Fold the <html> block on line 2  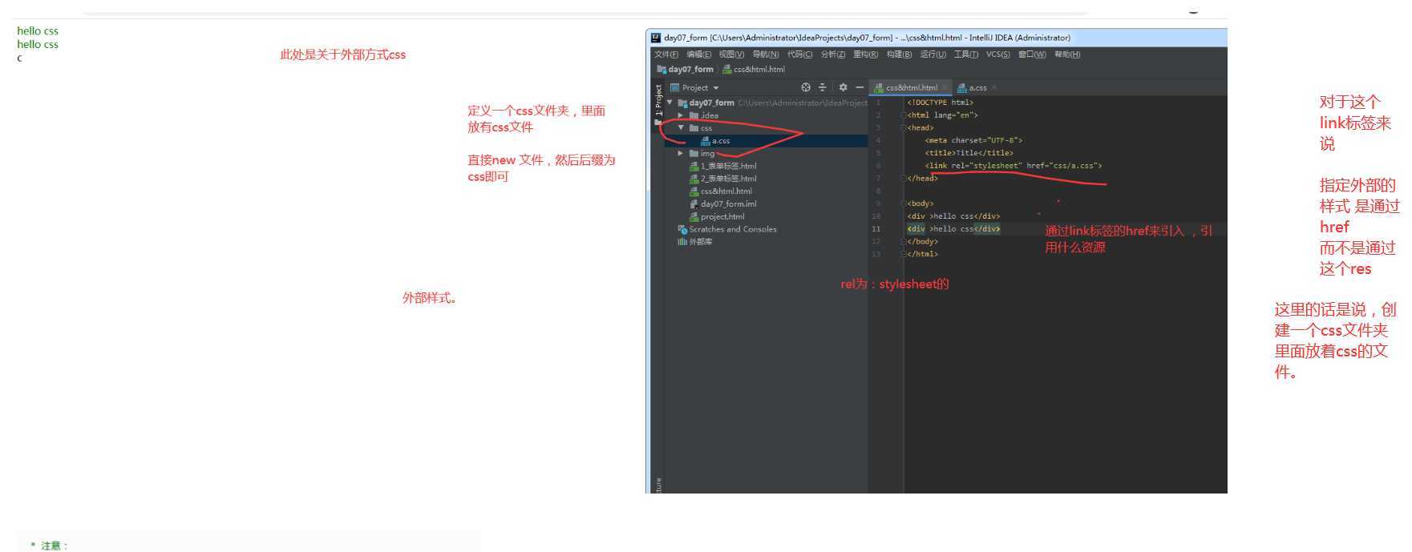click(x=903, y=115)
